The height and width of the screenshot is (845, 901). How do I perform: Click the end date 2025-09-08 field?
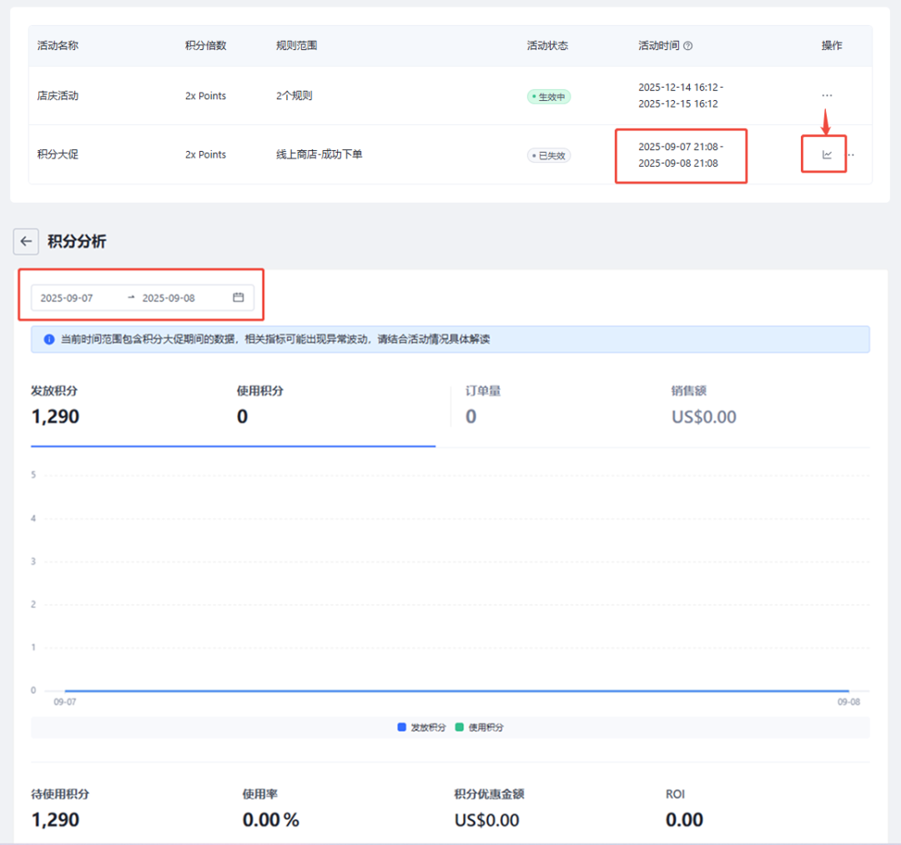[169, 298]
